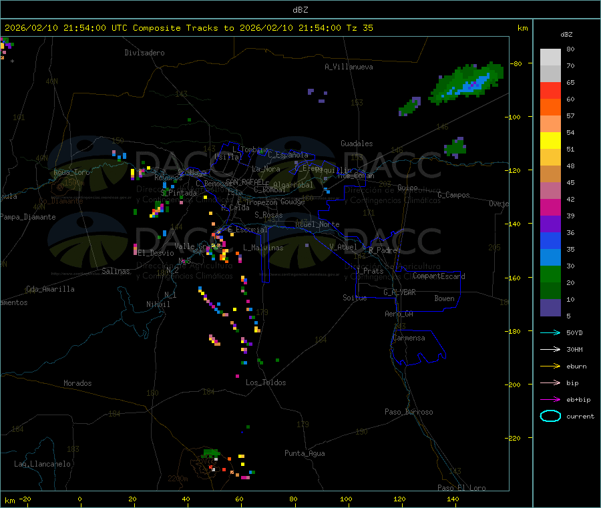
Task: Select the 20 dBZ green swatch
Action: 550,274
